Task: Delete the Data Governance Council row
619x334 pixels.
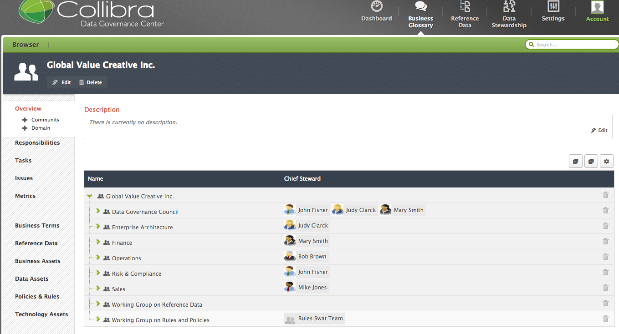Action: [605, 210]
